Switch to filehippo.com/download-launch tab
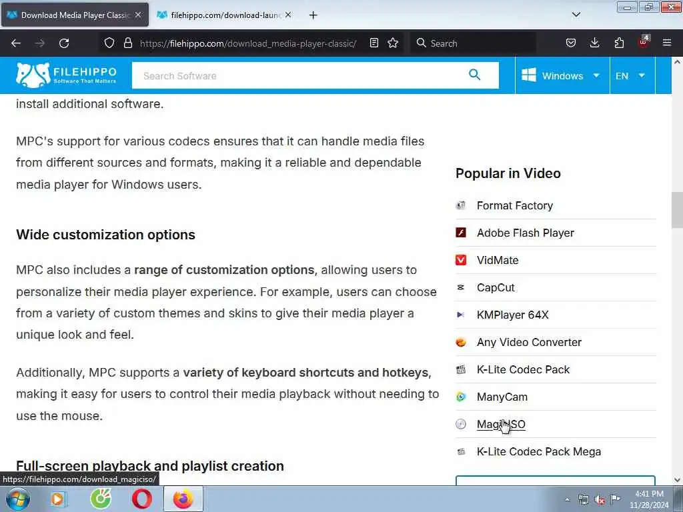 [225, 15]
